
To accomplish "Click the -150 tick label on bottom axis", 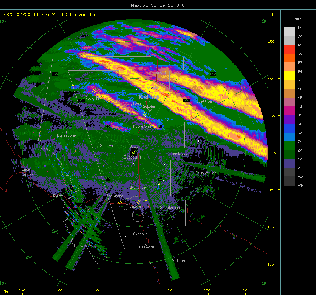I will pos(21,290).
